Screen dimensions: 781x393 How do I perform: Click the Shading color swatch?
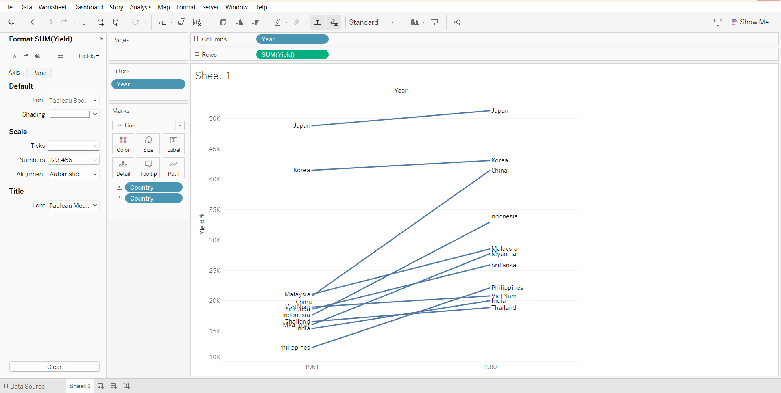coord(70,114)
